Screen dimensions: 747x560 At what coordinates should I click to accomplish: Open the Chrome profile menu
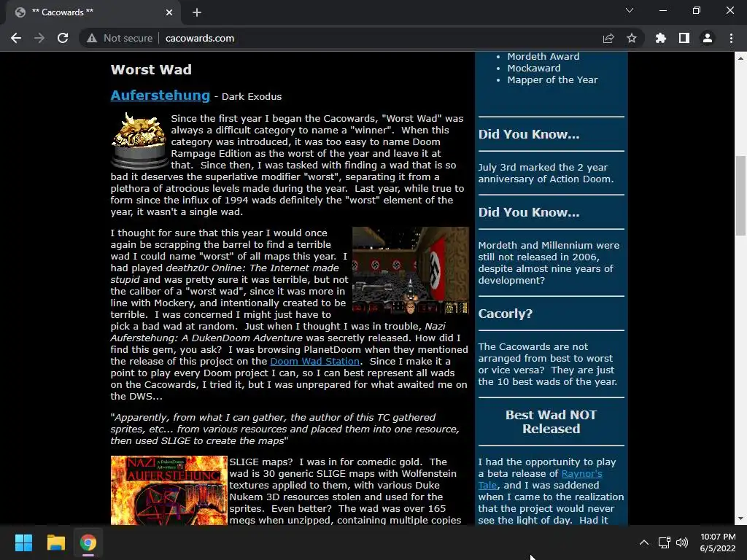(x=708, y=38)
